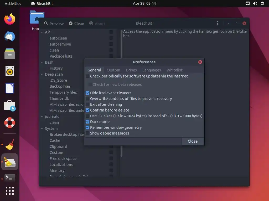Image resolution: width=269 pixels, height=201 pixels.
Task: Enable Show debug messages
Action: pyautogui.click(x=87, y=133)
